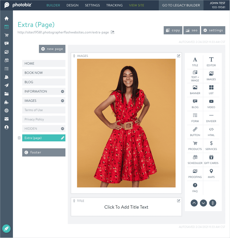Screen dimensions: 230x238
Task: Insert an HTML code block
Action: tap(211, 132)
